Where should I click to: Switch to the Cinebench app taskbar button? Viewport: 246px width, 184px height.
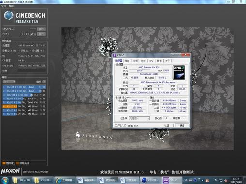(x=150, y=180)
